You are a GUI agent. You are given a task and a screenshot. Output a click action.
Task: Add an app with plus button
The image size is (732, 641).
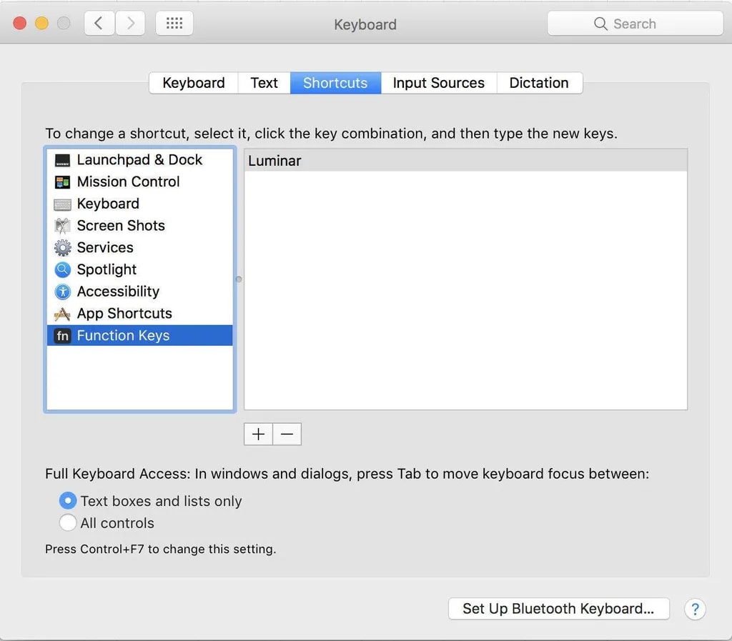pos(258,434)
